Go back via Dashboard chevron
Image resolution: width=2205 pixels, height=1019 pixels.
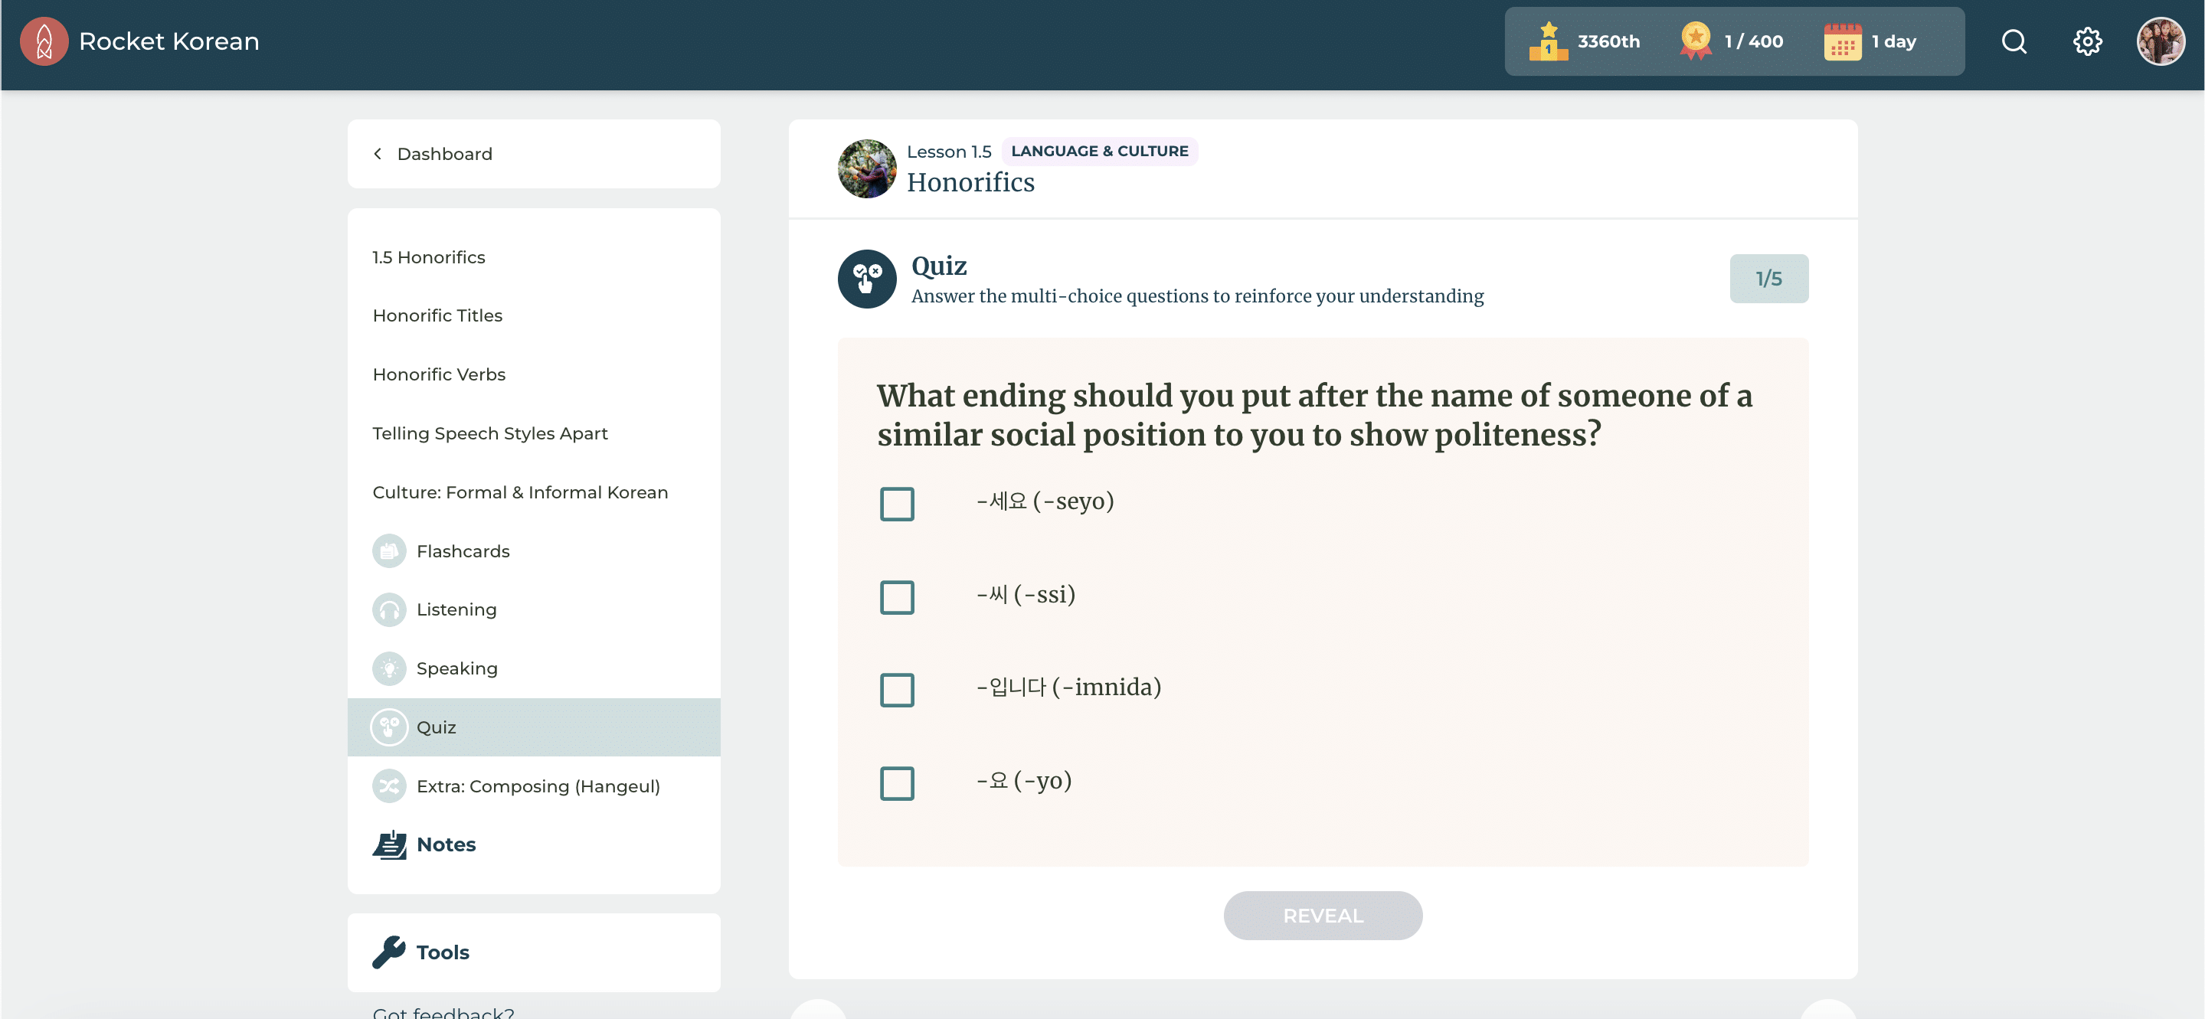[x=378, y=154]
